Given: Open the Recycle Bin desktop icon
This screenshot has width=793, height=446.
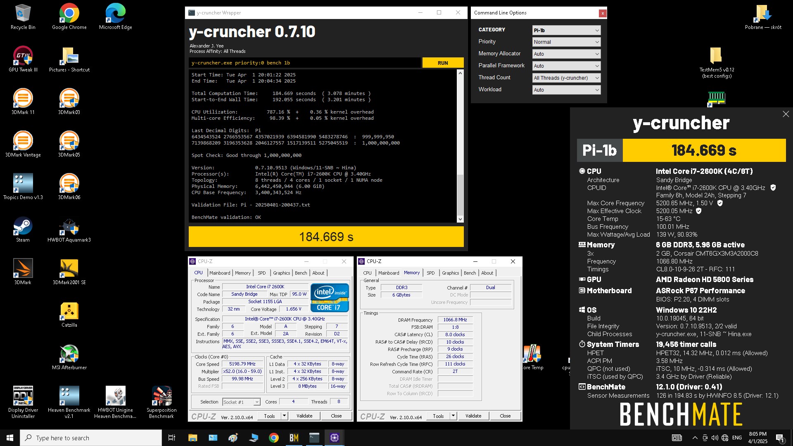Looking at the screenshot, I should click(x=23, y=17).
